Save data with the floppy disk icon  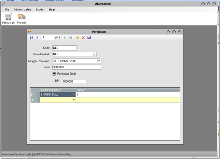click(x=89, y=38)
